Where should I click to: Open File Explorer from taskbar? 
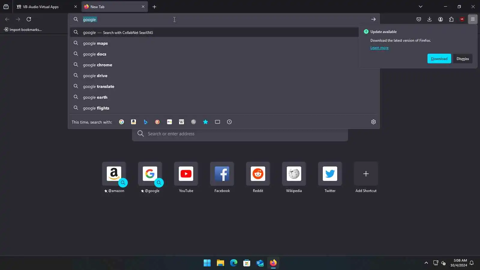click(220, 263)
